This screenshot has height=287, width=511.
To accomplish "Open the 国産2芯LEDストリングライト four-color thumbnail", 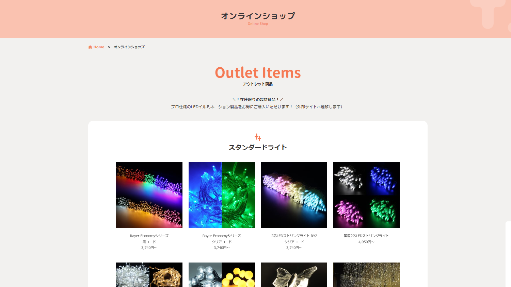I will (366, 195).
